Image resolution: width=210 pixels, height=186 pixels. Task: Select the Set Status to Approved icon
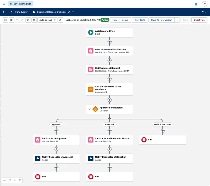click(38, 140)
